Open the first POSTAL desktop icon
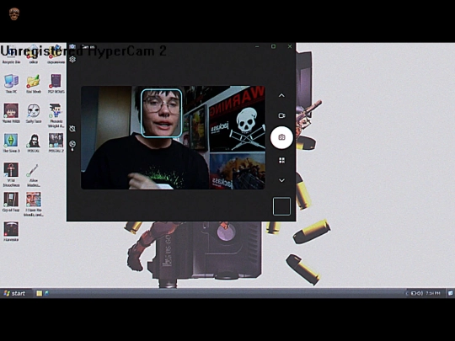This screenshot has height=341, width=455. pos(34,142)
